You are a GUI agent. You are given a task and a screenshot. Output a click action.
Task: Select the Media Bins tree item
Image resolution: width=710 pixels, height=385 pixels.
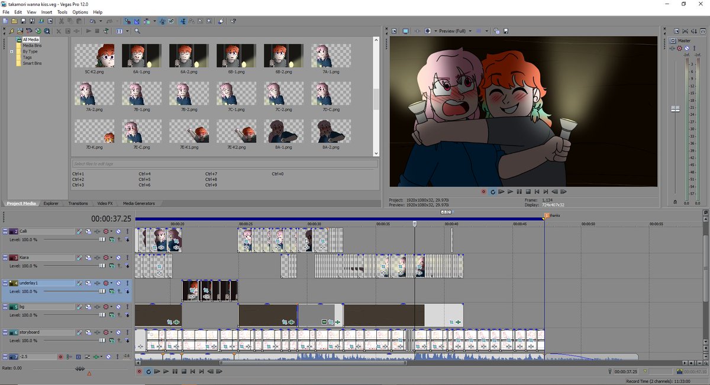pos(32,46)
